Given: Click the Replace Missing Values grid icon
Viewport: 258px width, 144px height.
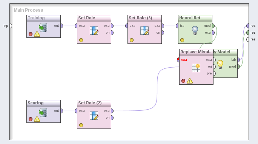Looking at the screenshot, I should coord(196,68).
